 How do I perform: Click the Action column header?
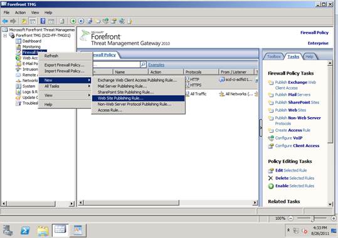click(166, 72)
